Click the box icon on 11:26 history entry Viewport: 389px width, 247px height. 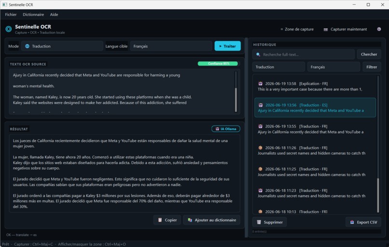[260, 147]
